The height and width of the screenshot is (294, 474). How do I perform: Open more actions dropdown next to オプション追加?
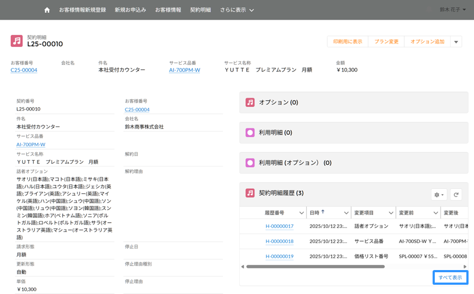tap(456, 41)
